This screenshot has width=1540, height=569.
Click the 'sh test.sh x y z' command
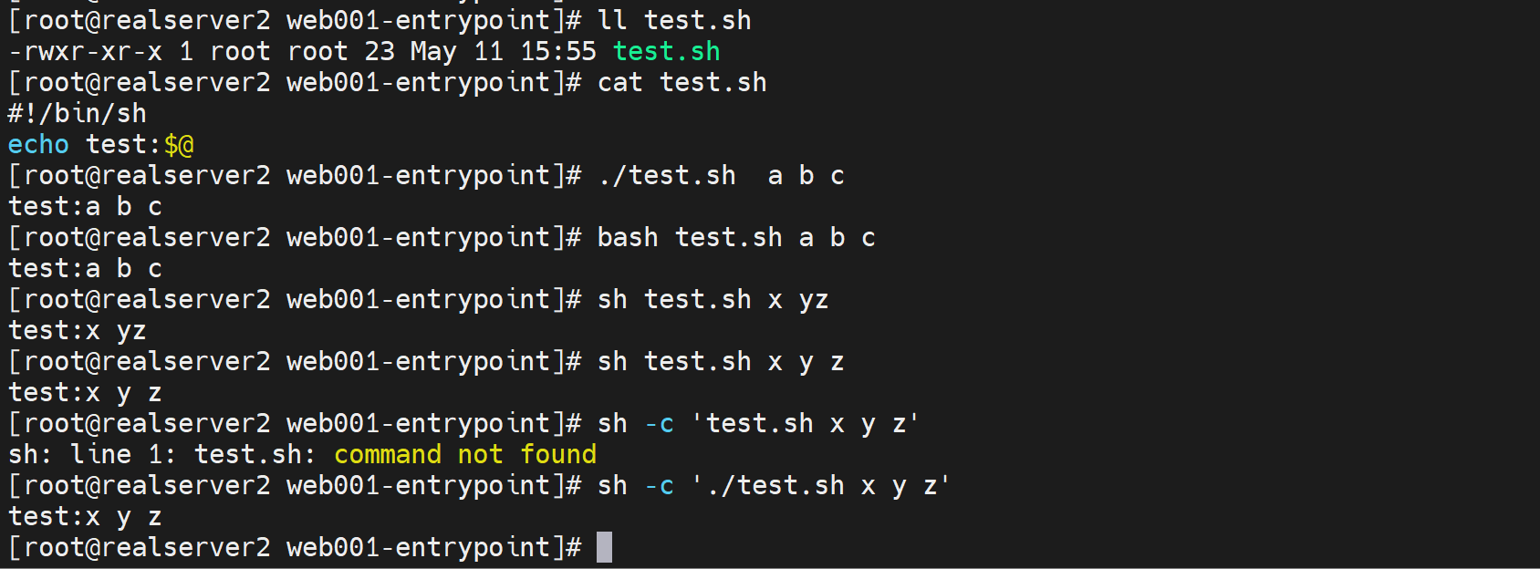point(720,362)
